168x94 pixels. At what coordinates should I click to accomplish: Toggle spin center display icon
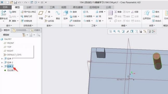click(154, 31)
